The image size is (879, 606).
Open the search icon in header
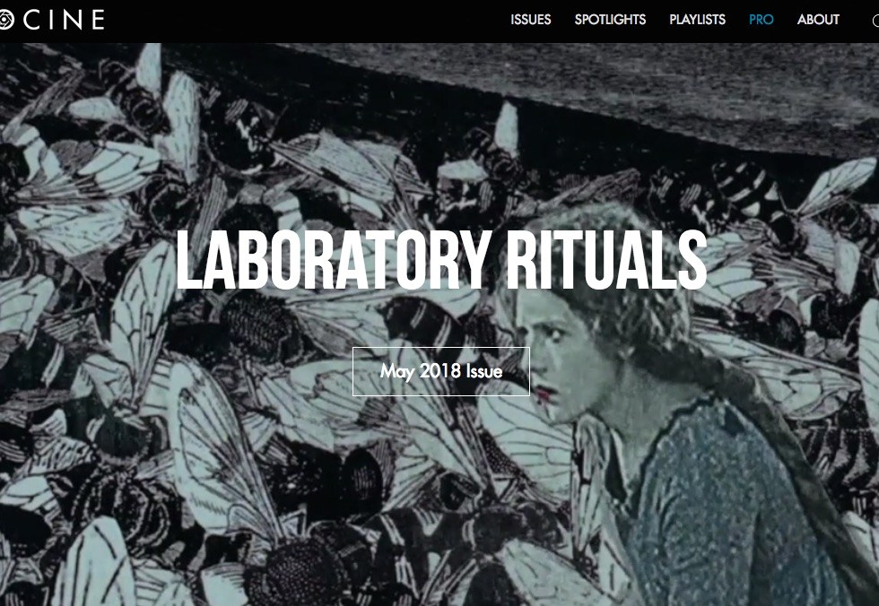click(875, 21)
